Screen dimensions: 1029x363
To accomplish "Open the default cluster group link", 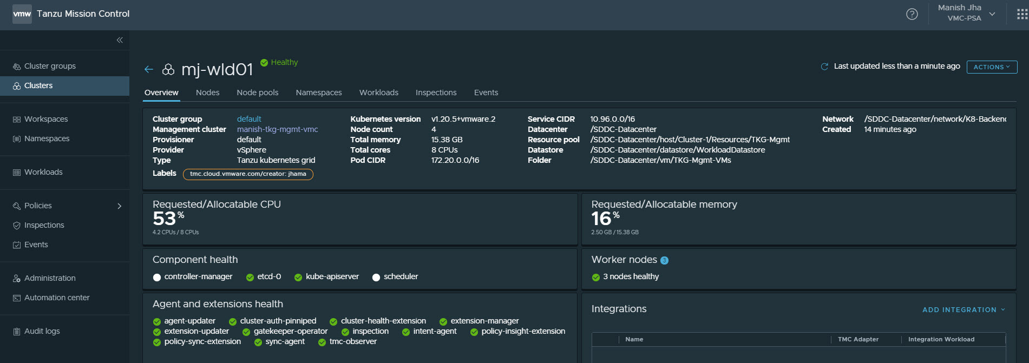I will (x=249, y=119).
